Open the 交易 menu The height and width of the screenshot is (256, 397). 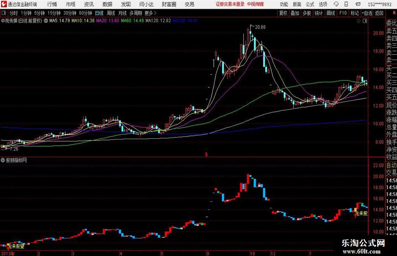189,4
